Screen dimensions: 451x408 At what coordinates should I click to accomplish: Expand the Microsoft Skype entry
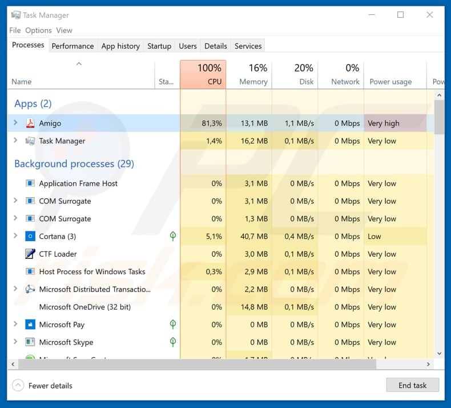click(15, 342)
